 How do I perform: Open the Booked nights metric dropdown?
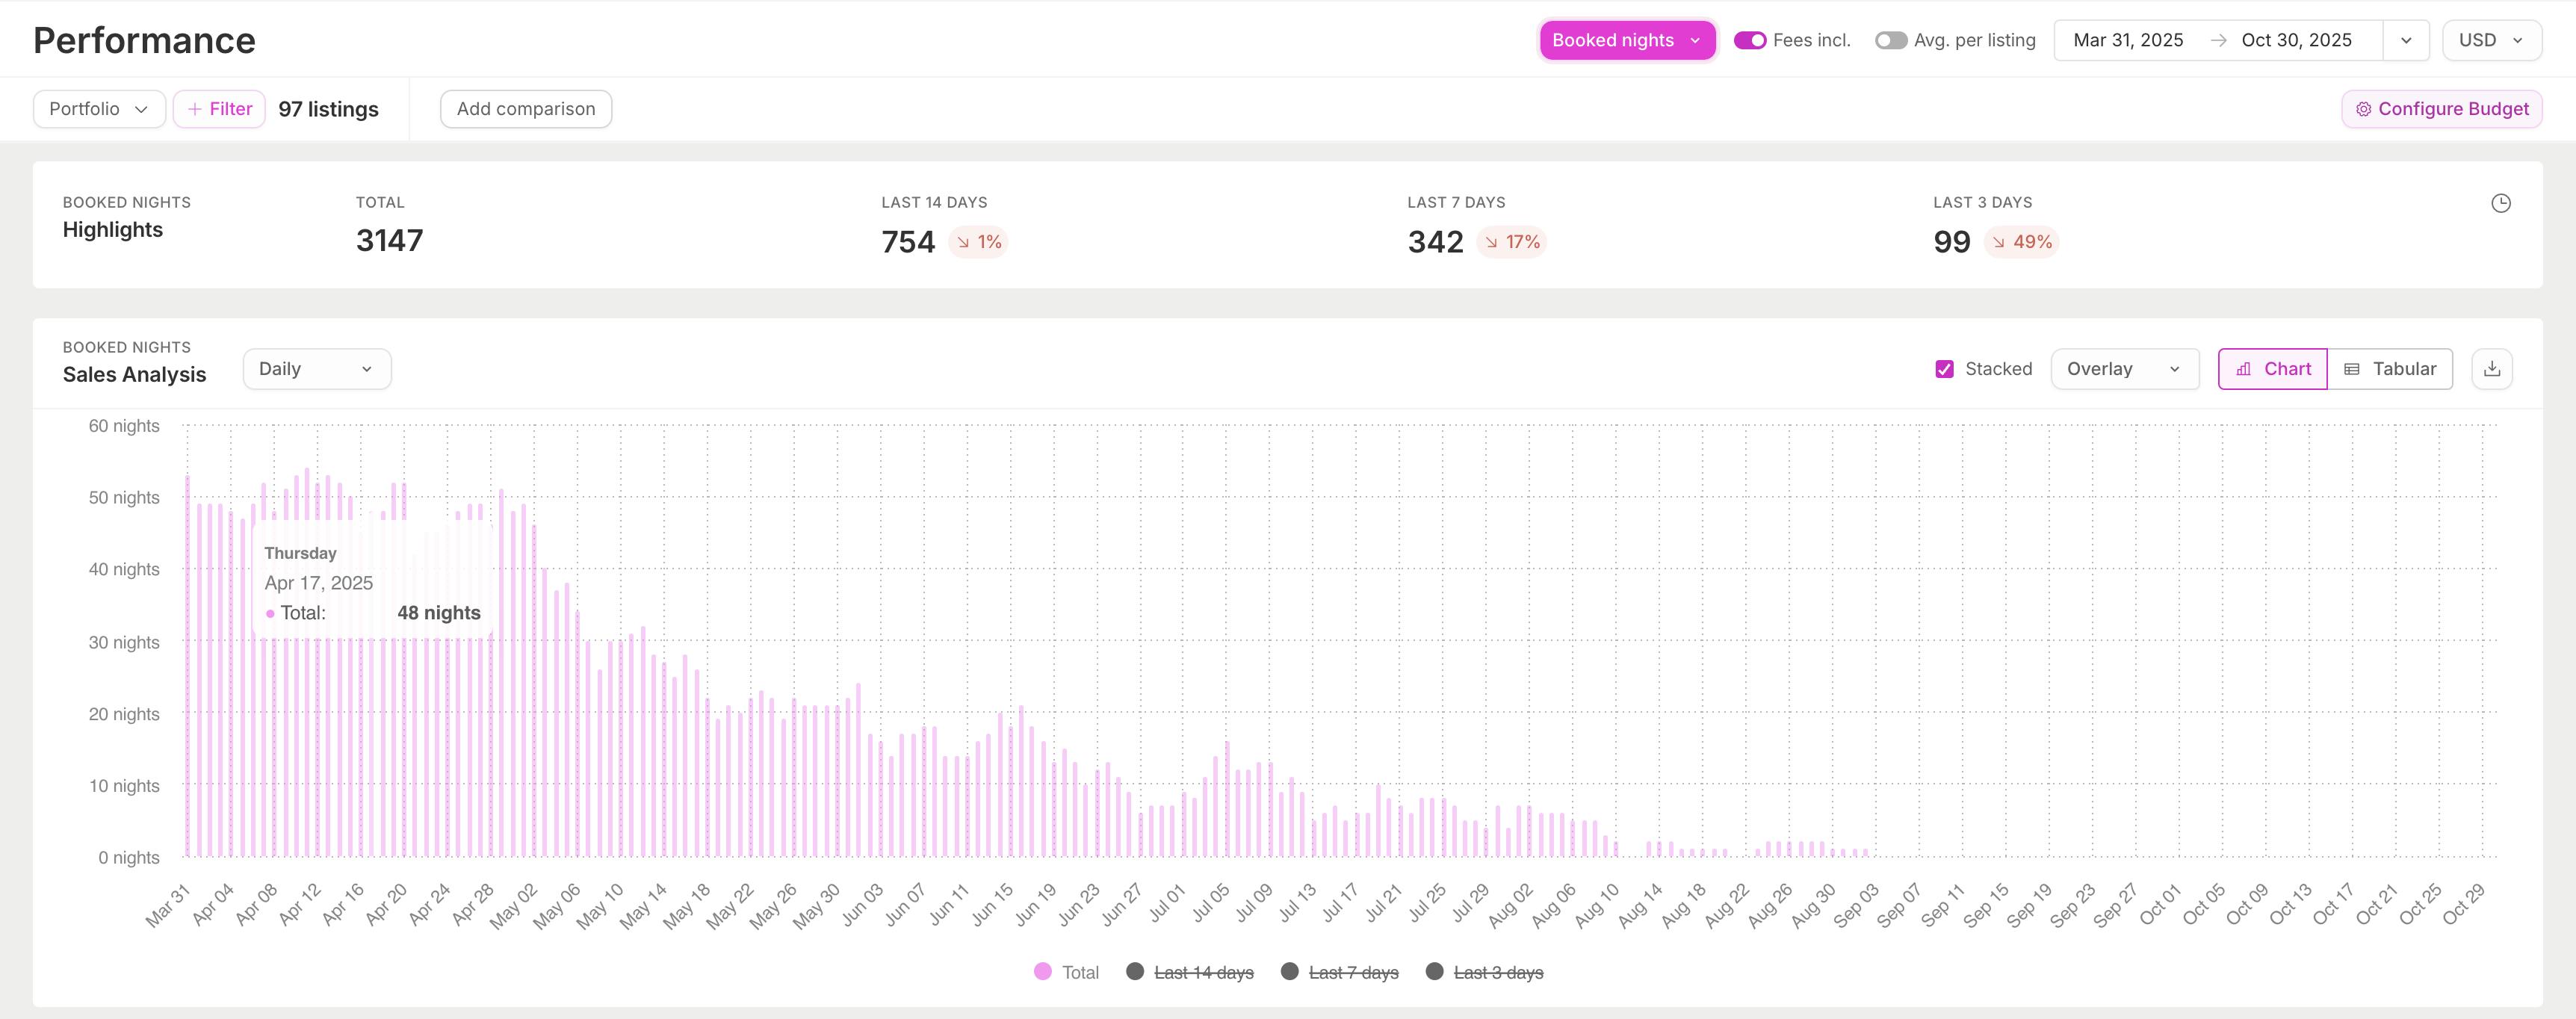(x=1626, y=40)
